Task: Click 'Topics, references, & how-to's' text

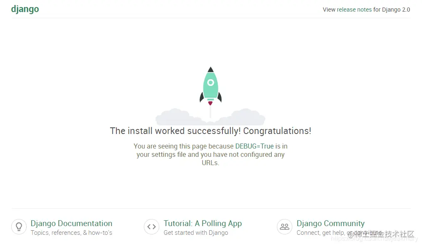Action: click(72, 233)
